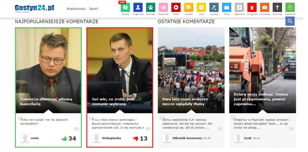Click the Urząd Pracy icon
This screenshot has width=308, height=152.
click(x=138, y=7)
